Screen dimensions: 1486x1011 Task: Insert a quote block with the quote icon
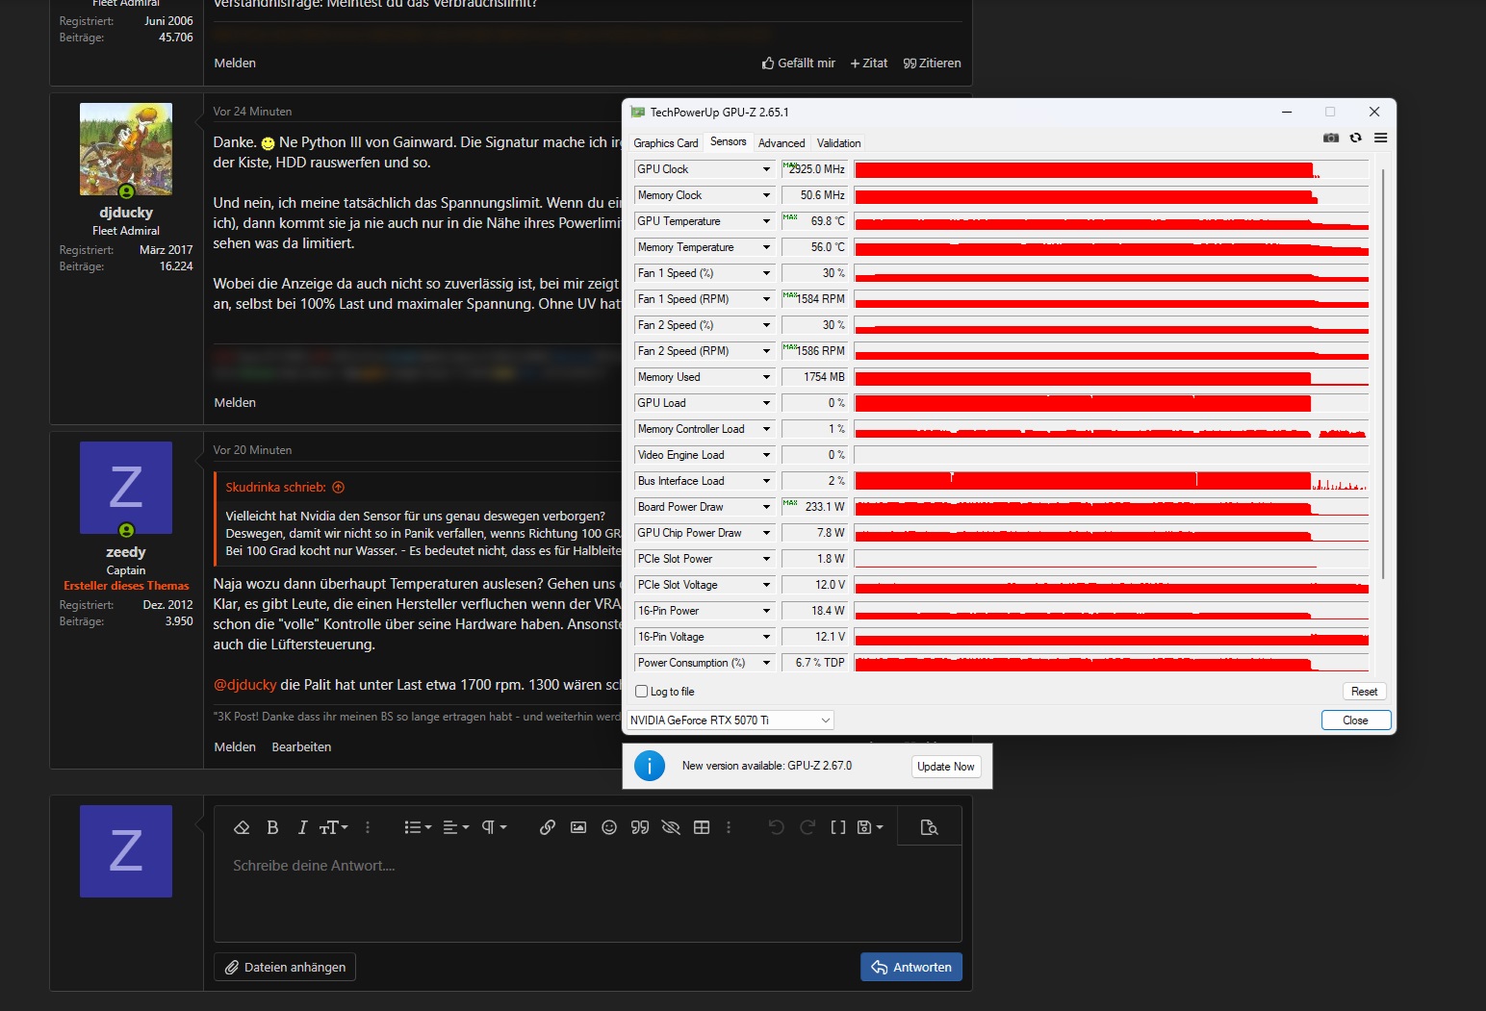[640, 827]
